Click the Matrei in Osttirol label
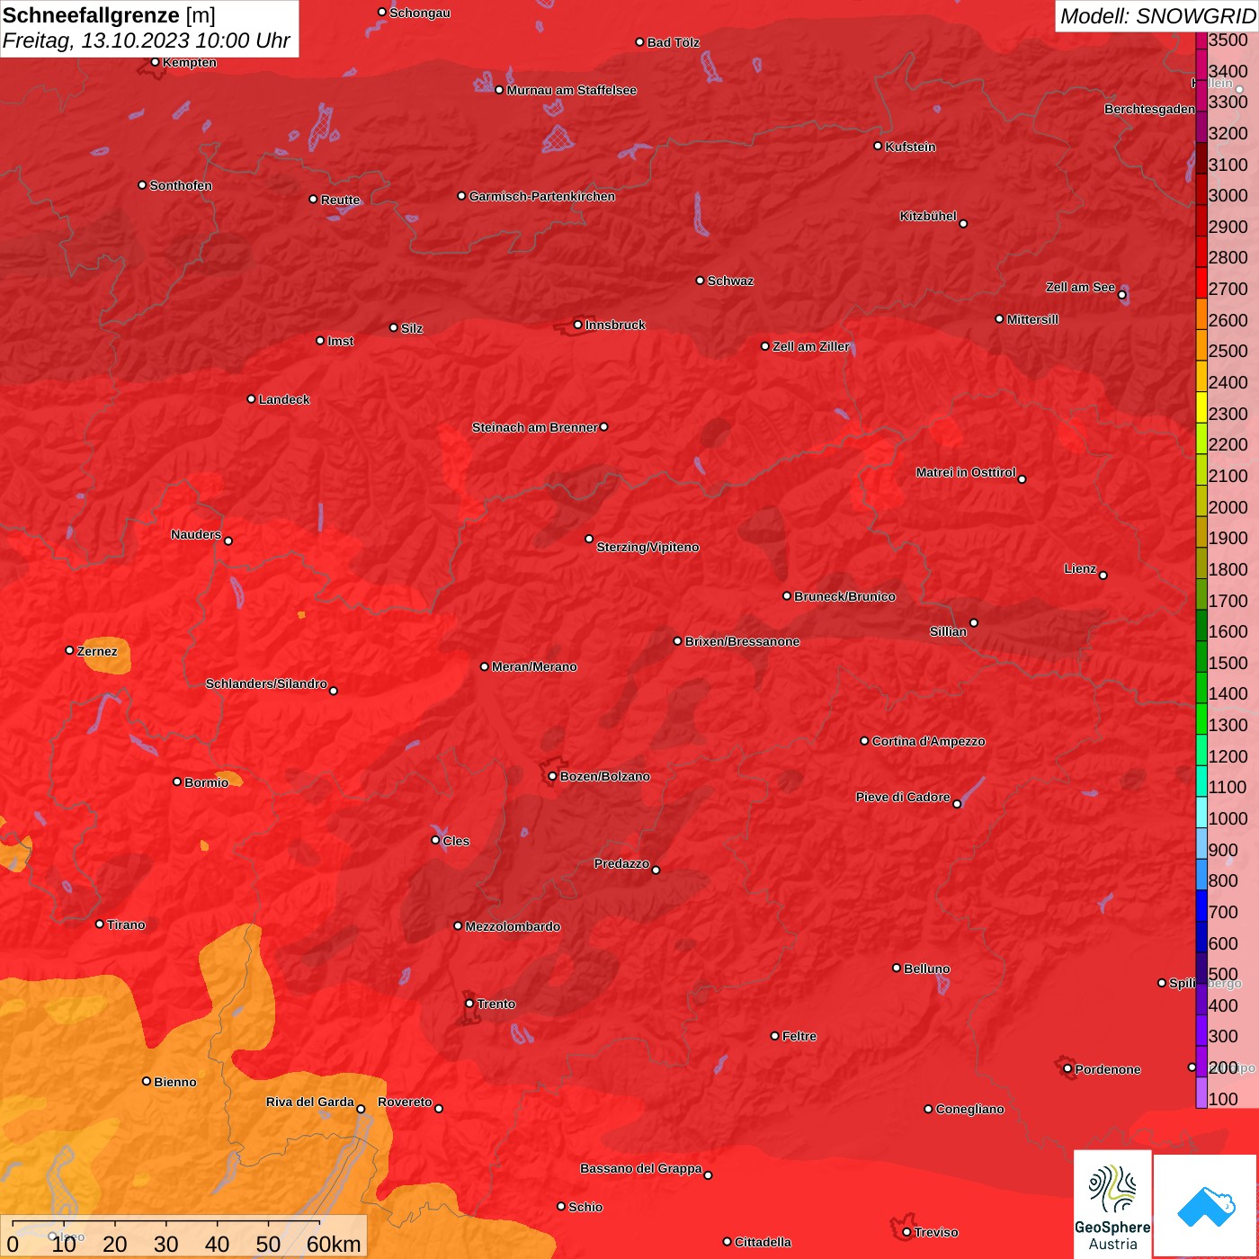 965,472
